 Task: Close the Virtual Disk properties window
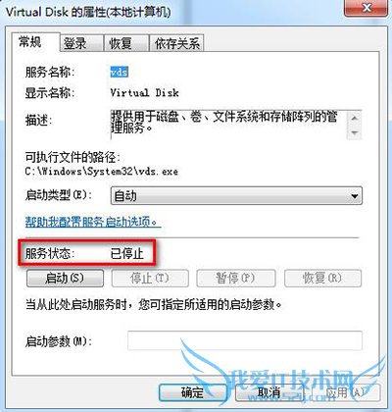[367, 8]
